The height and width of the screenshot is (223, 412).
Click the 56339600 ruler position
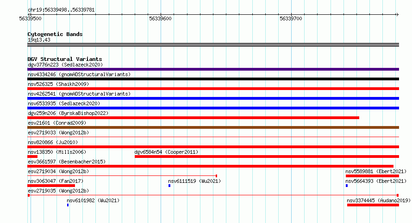[160, 18]
